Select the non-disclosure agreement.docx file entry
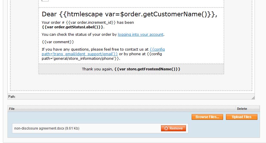Viewport: 266px width, 143px height. 47,128
